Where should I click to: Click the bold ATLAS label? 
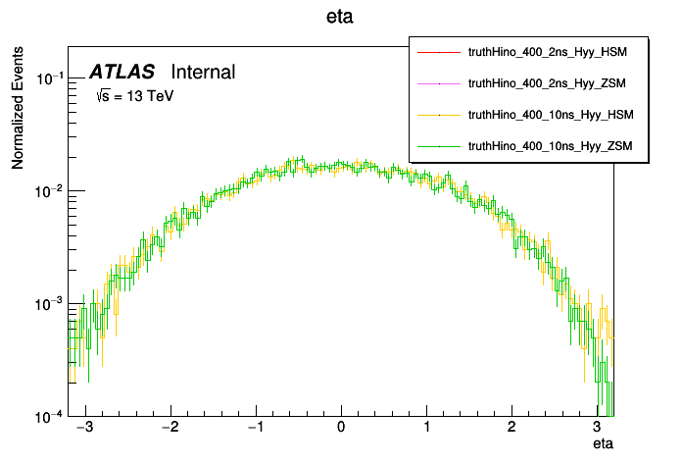click(x=122, y=72)
